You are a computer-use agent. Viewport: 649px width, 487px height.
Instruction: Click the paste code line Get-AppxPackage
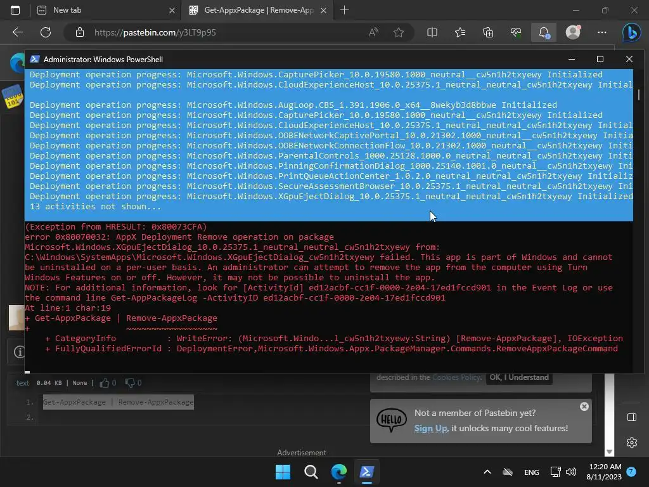[119, 402]
